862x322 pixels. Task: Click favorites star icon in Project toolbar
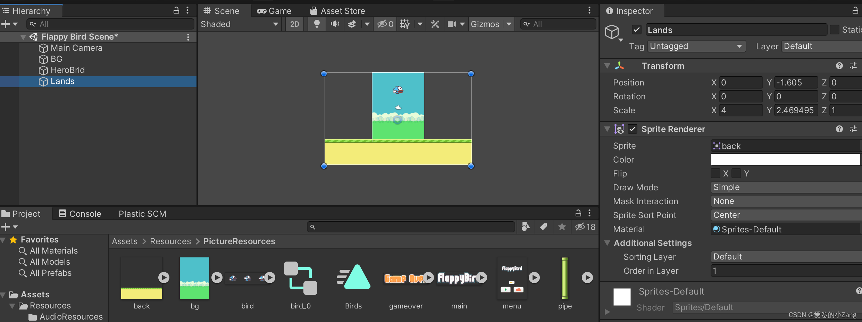click(x=562, y=227)
